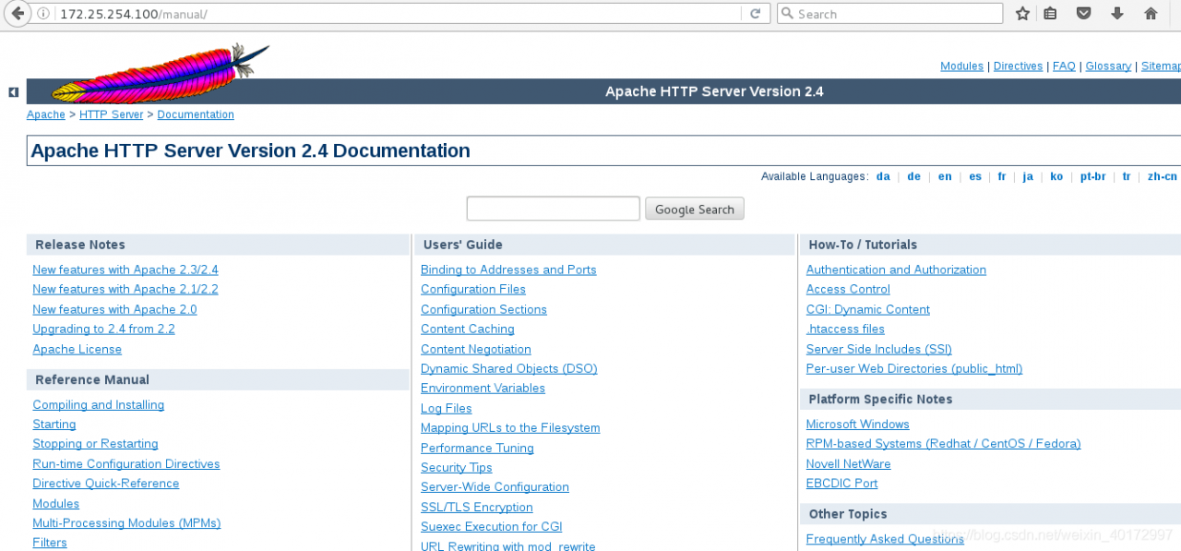Open New features with Apache 2.3/2.4
Viewport: 1181px width, 551px height.
125,270
